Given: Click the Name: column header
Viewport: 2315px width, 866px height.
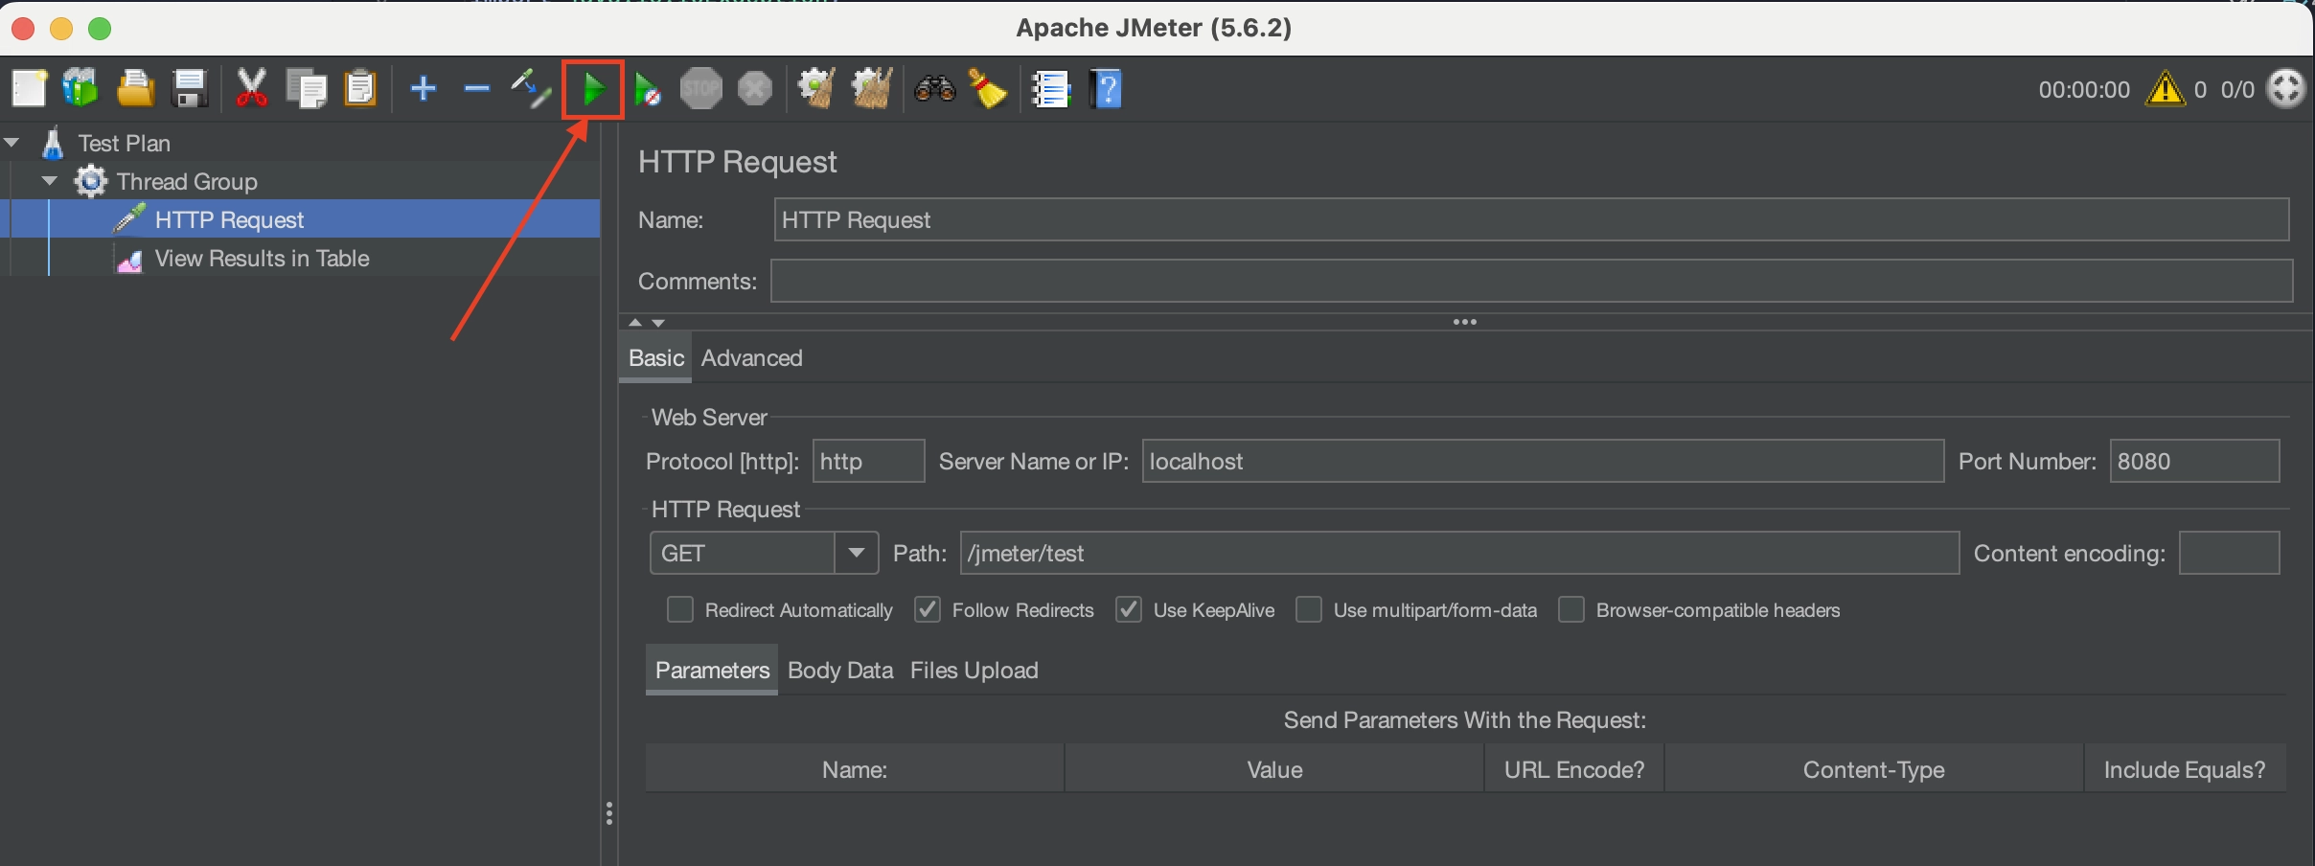Looking at the screenshot, I should pyautogui.click(x=855, y=769).
